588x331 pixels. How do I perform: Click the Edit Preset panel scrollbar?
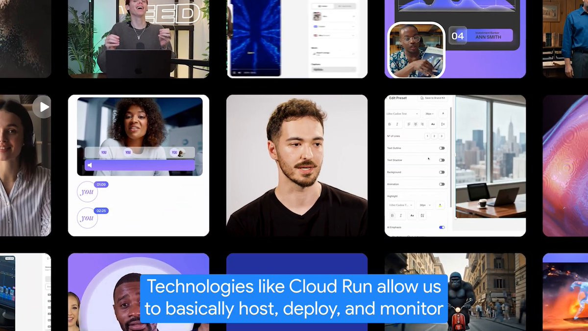coord(451,157)
